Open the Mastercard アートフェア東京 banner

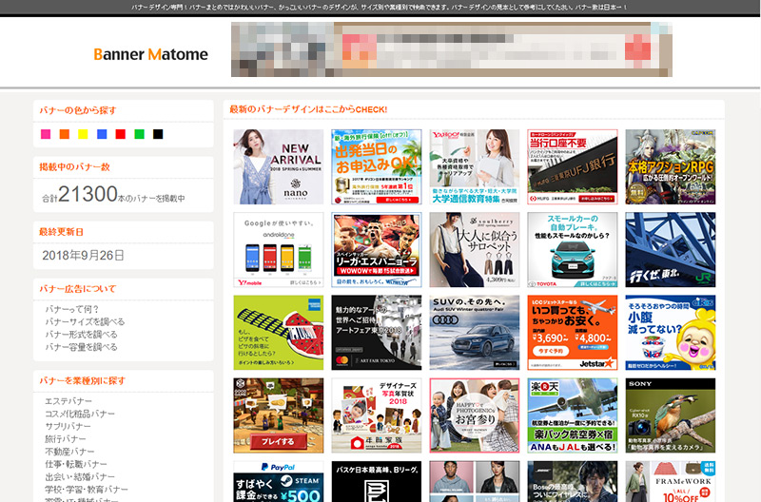click(376, 333)
